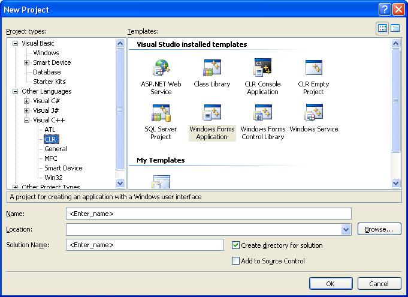Click the Project types scrollbar thumb
This screenshot has width=408, height=297.
pos(120,109)
